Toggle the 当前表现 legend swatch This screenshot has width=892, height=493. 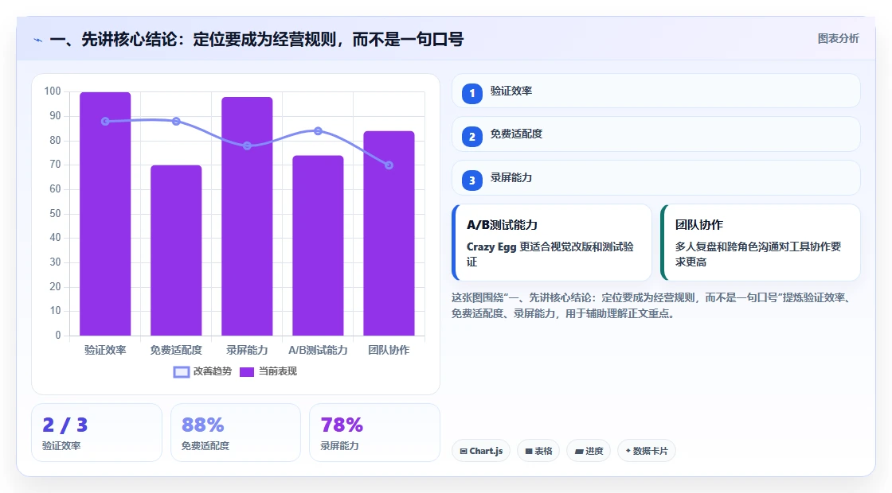246,372
